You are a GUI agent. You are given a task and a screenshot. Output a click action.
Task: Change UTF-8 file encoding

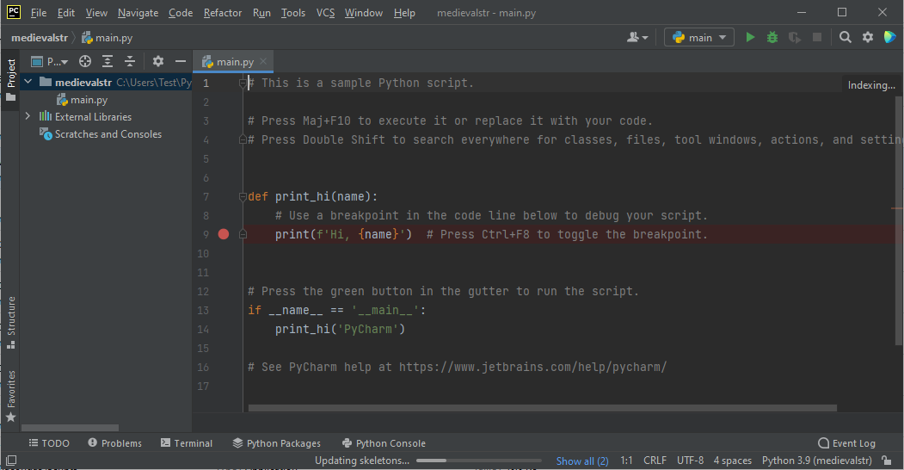click(690, 461)
